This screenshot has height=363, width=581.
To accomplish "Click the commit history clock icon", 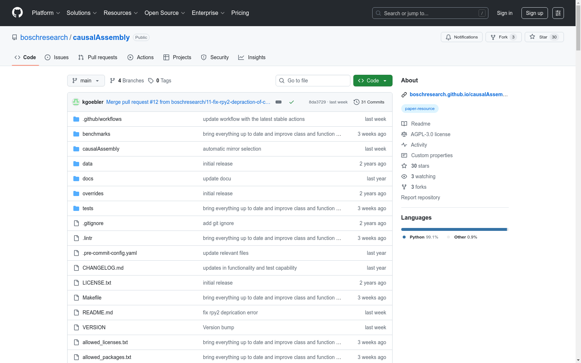I will pyautogui.click(x=357, y=102).
